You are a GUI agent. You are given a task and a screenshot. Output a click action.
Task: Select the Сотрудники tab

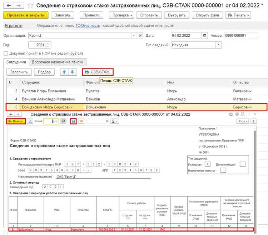(x=16, y=62)
